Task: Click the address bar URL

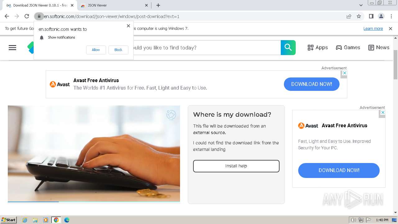Action: [x=112, y=16]
